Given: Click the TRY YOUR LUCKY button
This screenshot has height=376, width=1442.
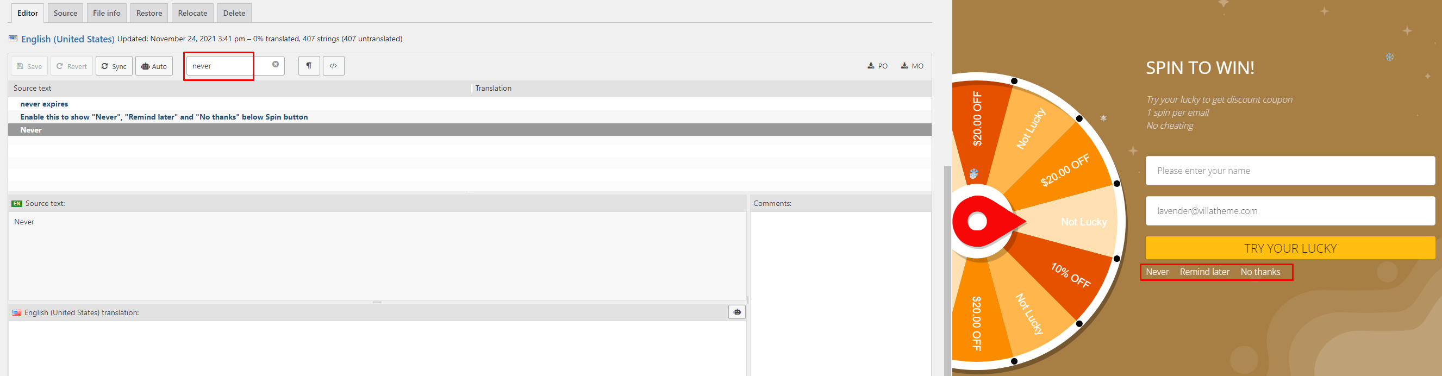Looking at the screenshot, I should click(1290, 248).
